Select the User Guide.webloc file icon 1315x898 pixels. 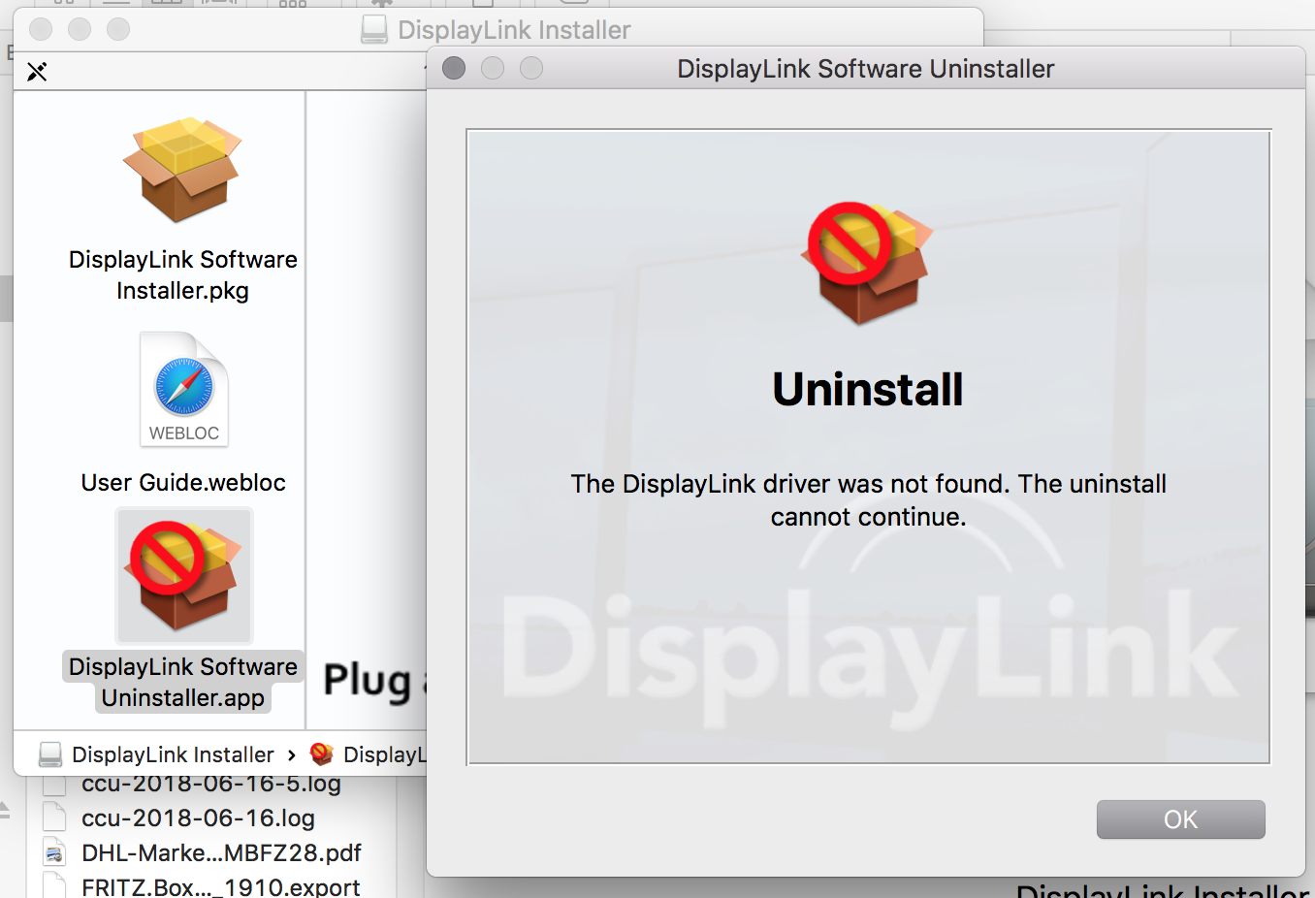coord(184,389)
